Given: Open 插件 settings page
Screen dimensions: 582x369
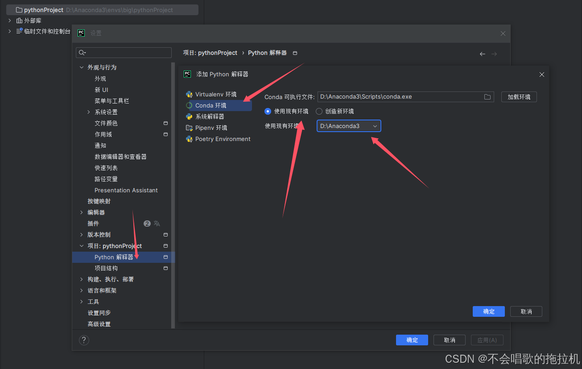Looking at the screenshot, I should point(93,224).
